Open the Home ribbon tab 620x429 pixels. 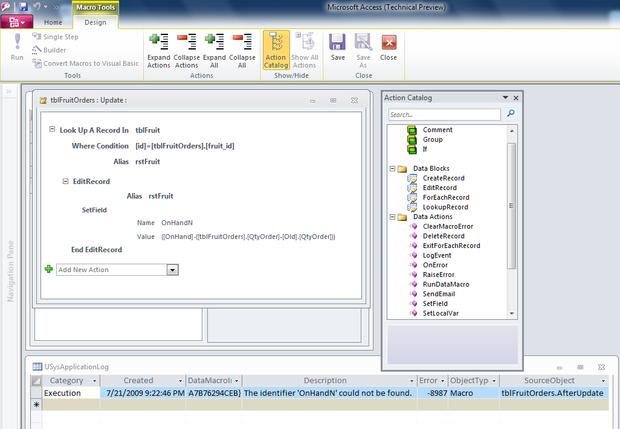(53, 22)
